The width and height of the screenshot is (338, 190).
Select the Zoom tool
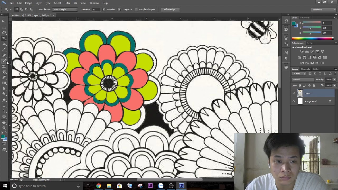[4, 128]
